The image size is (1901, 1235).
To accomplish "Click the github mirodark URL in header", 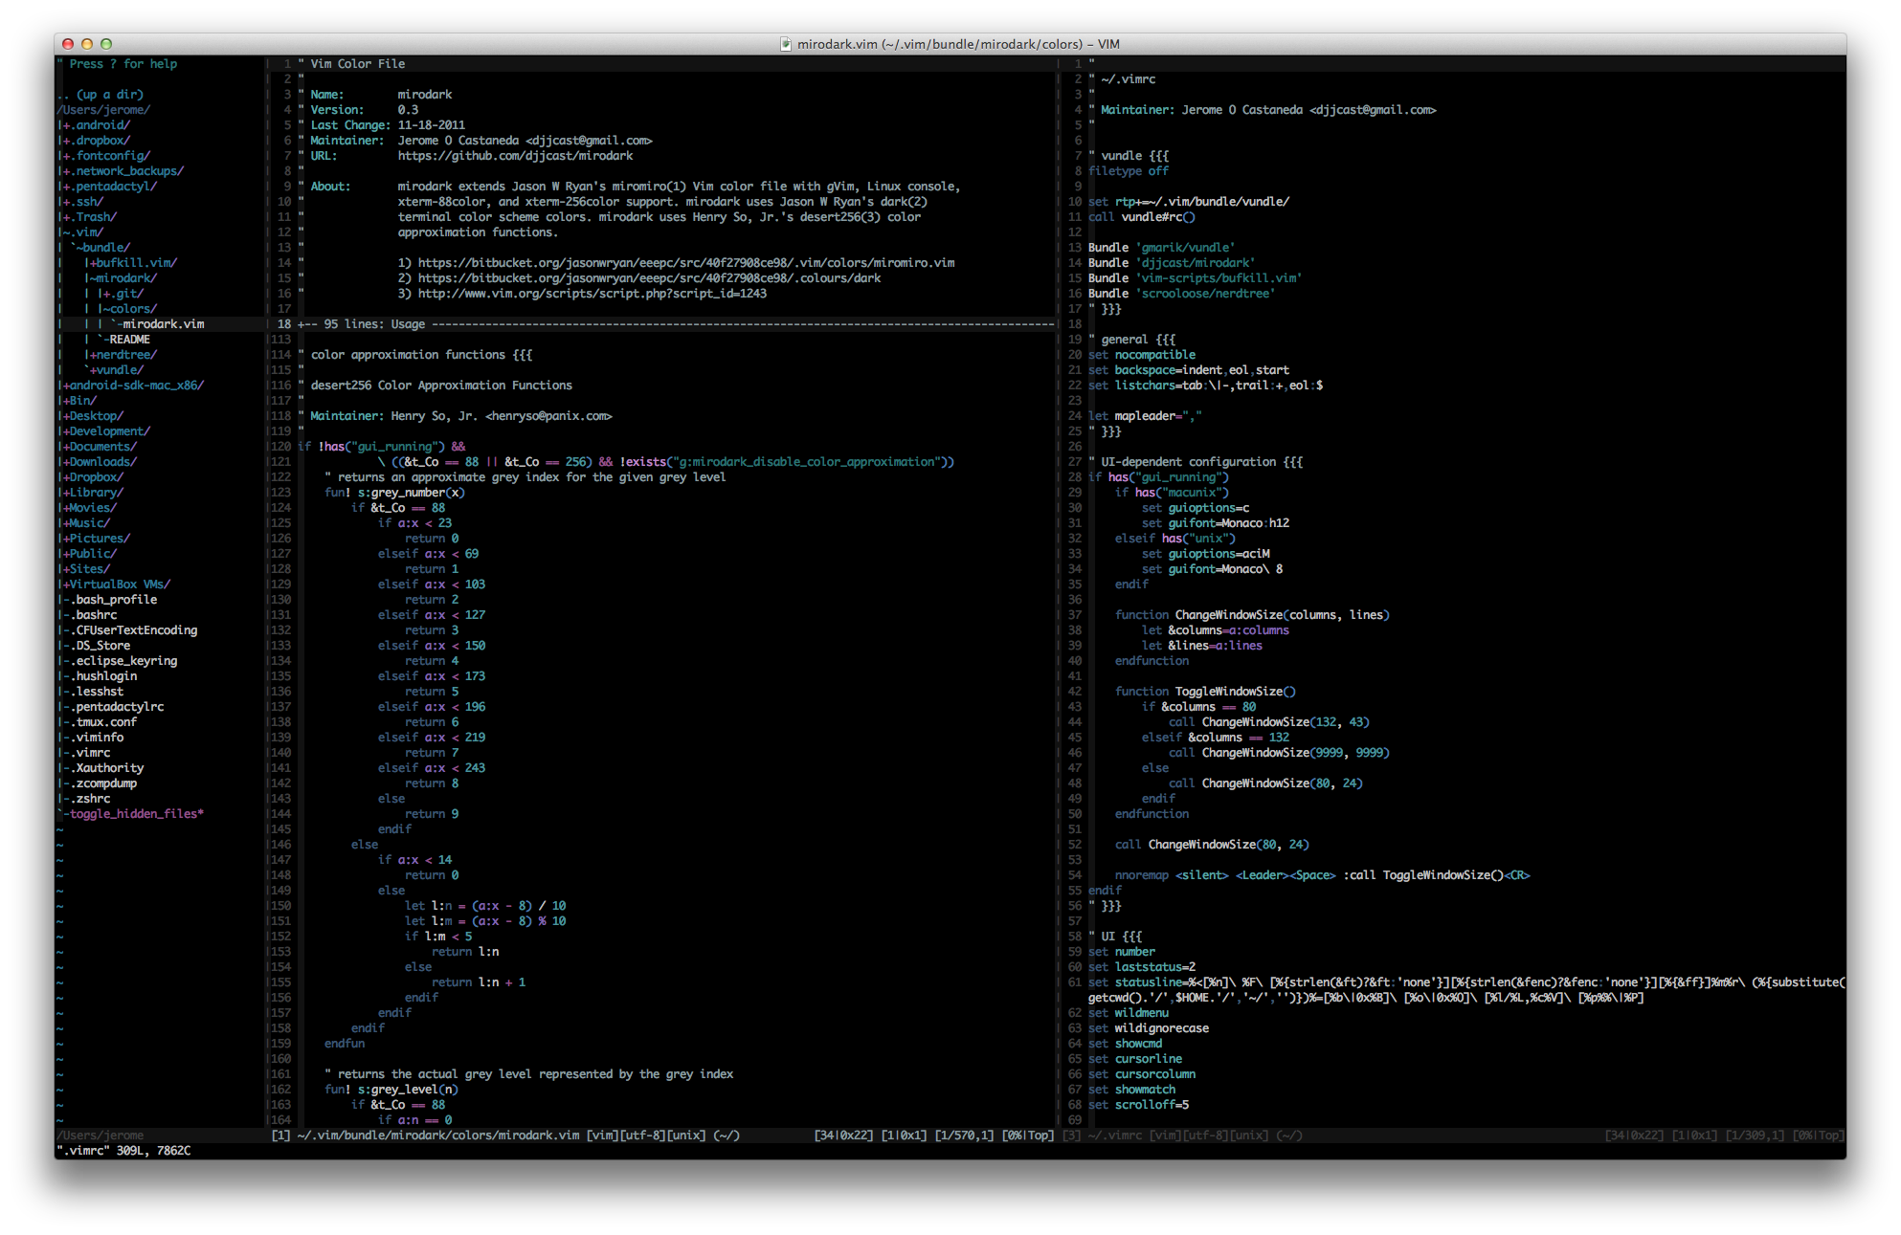I will click(515, 156).
